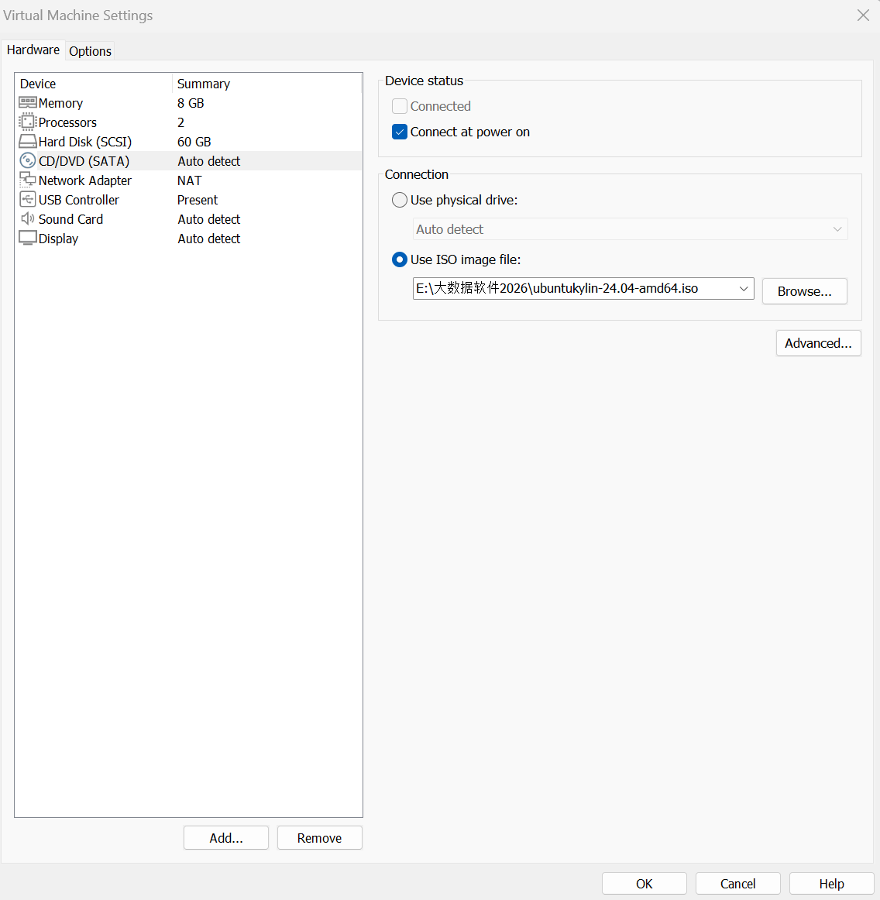Select the CD/DVD (SATA) row label
880x900 pixels.
(84, 161)
